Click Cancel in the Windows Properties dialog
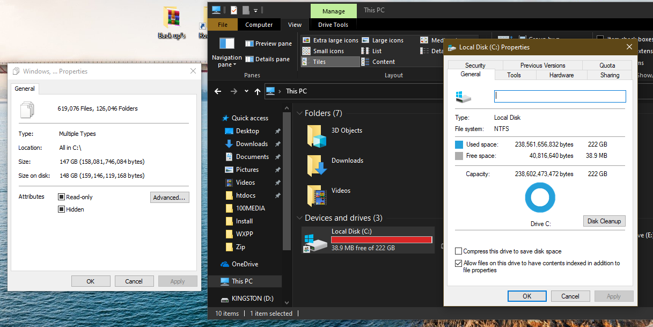Viewport: 653px width, 327px height. [134, 281]
